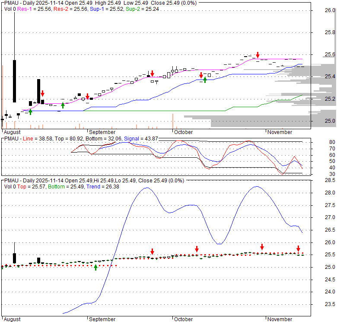Click the October label on top chart's time axis
337x322 pixels.
(183, 132)
